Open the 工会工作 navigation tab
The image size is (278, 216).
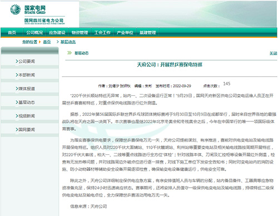pos(102,33)
